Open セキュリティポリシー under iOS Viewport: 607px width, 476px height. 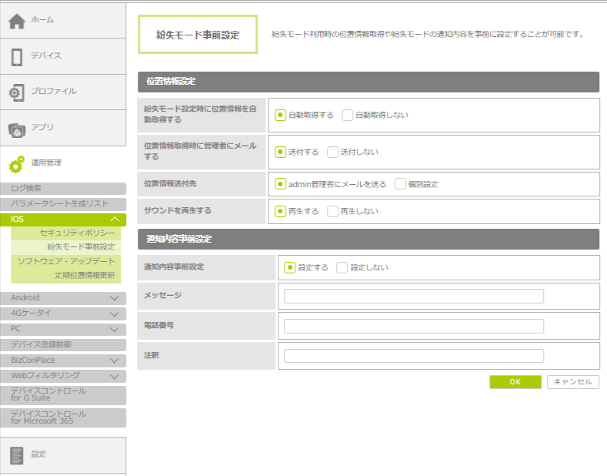coord(77,233)
